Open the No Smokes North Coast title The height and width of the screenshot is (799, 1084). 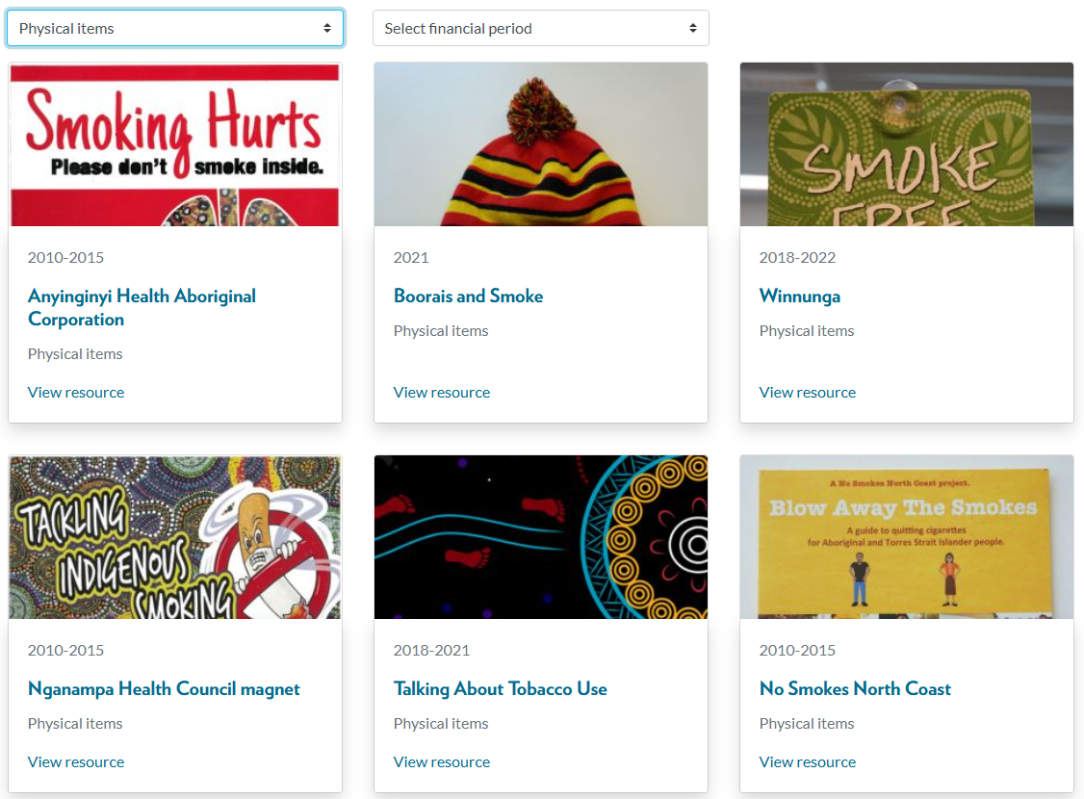point(854,688)
